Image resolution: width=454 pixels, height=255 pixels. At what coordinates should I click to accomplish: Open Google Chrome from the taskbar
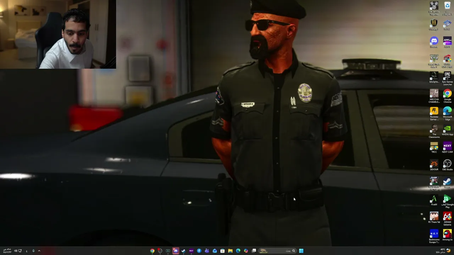pos(152,251)
